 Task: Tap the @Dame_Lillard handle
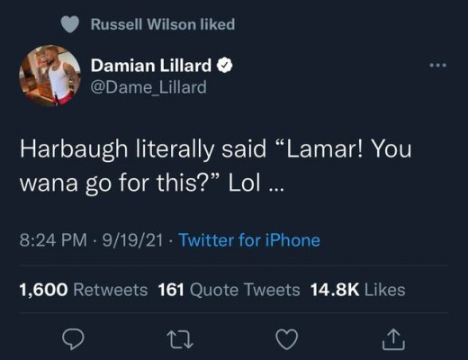pyautogui.click(x=148, y=87)
